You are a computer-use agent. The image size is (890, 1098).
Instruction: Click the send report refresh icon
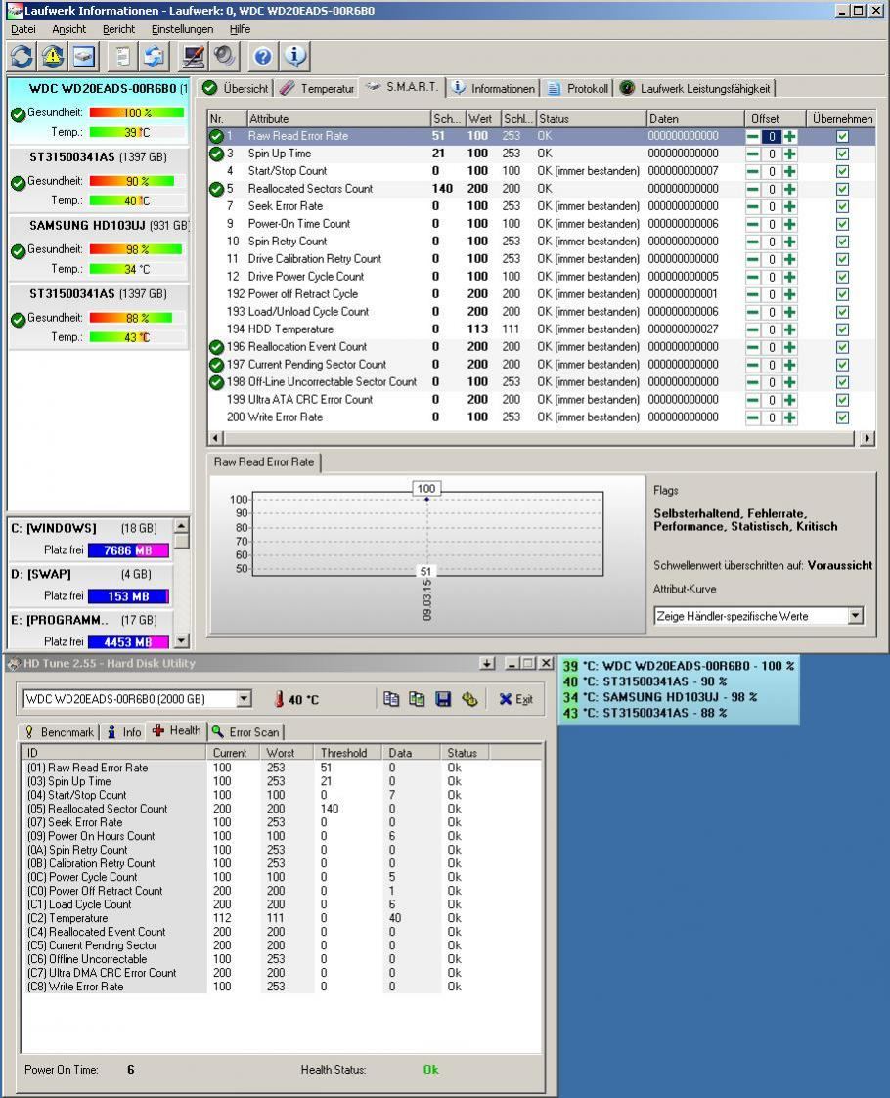tap(155, 56)
